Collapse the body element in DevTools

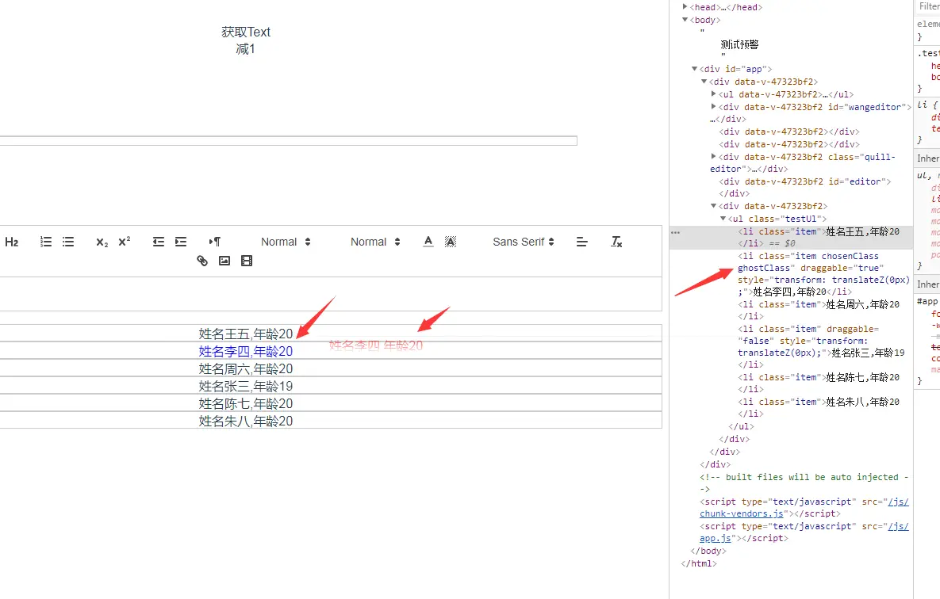685,20
